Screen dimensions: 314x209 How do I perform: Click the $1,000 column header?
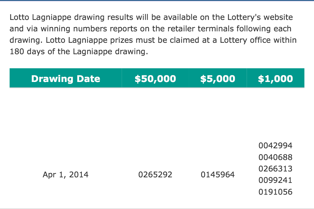(x=275, y=79)
